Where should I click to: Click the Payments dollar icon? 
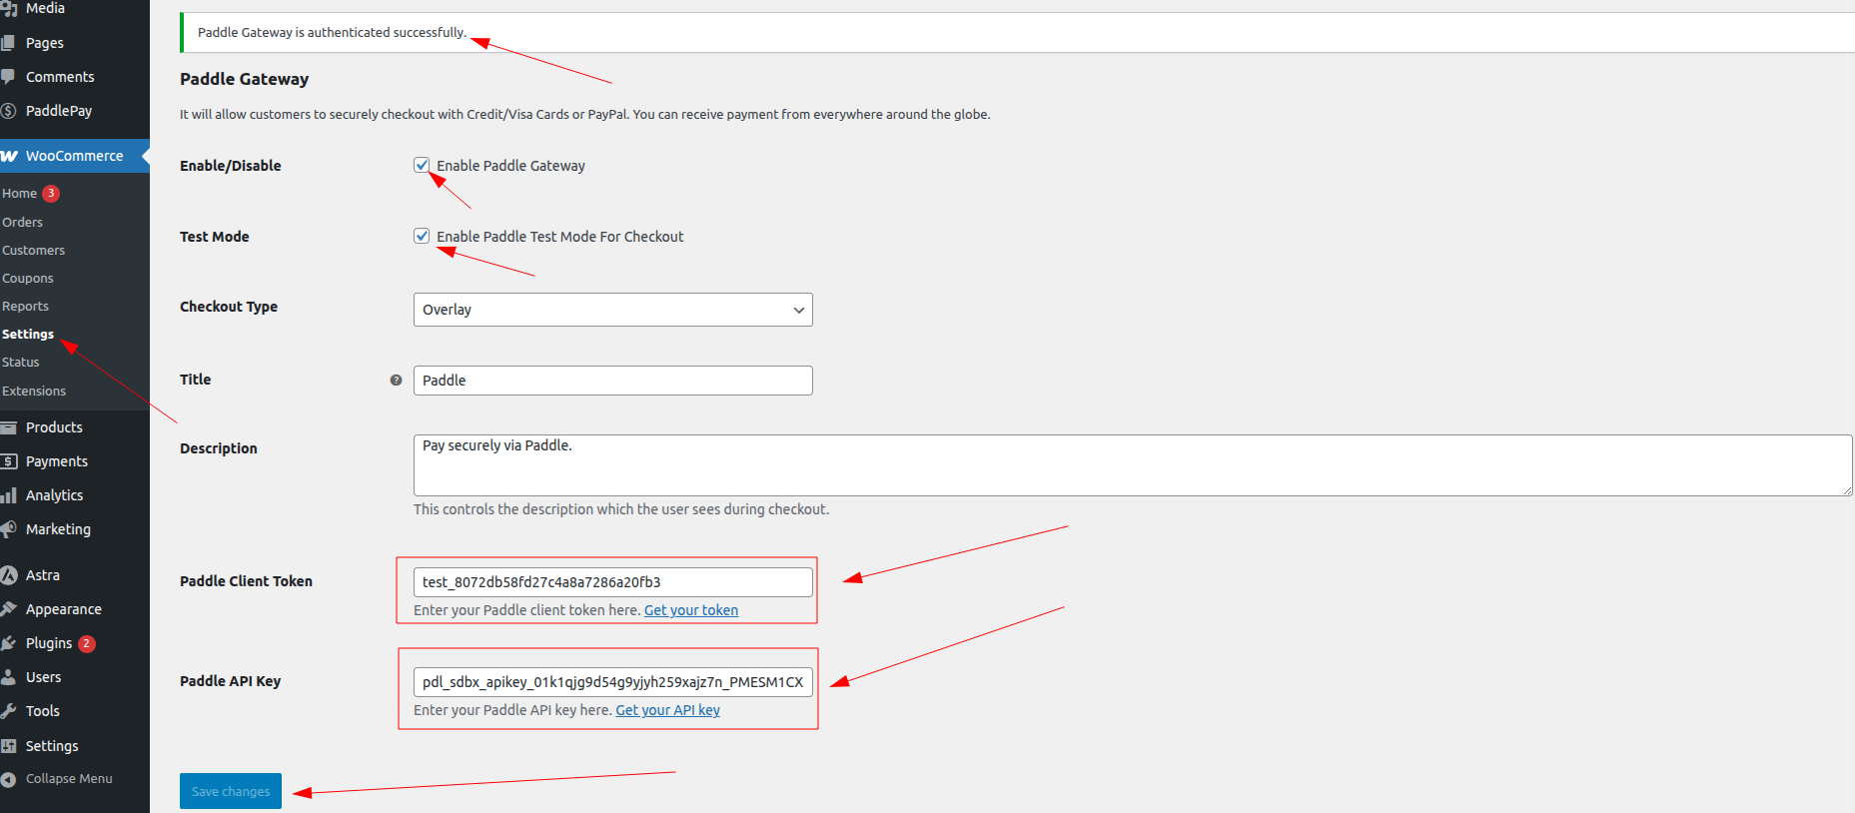(x=8, y=461)
